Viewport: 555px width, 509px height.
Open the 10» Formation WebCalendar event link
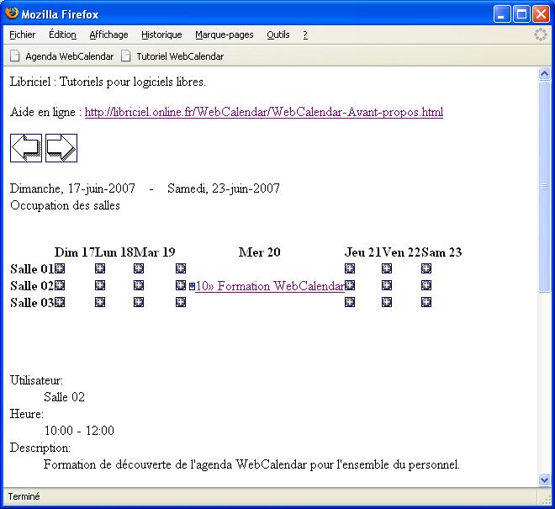[x=270, y=286]
